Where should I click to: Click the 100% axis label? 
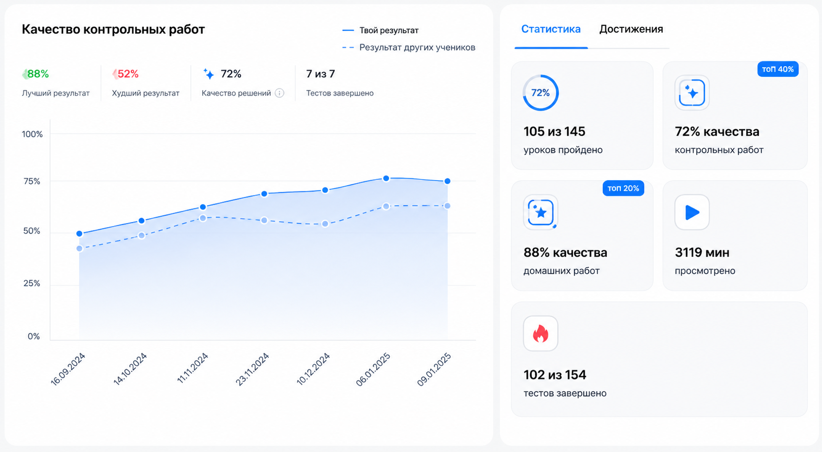point(32,134)
